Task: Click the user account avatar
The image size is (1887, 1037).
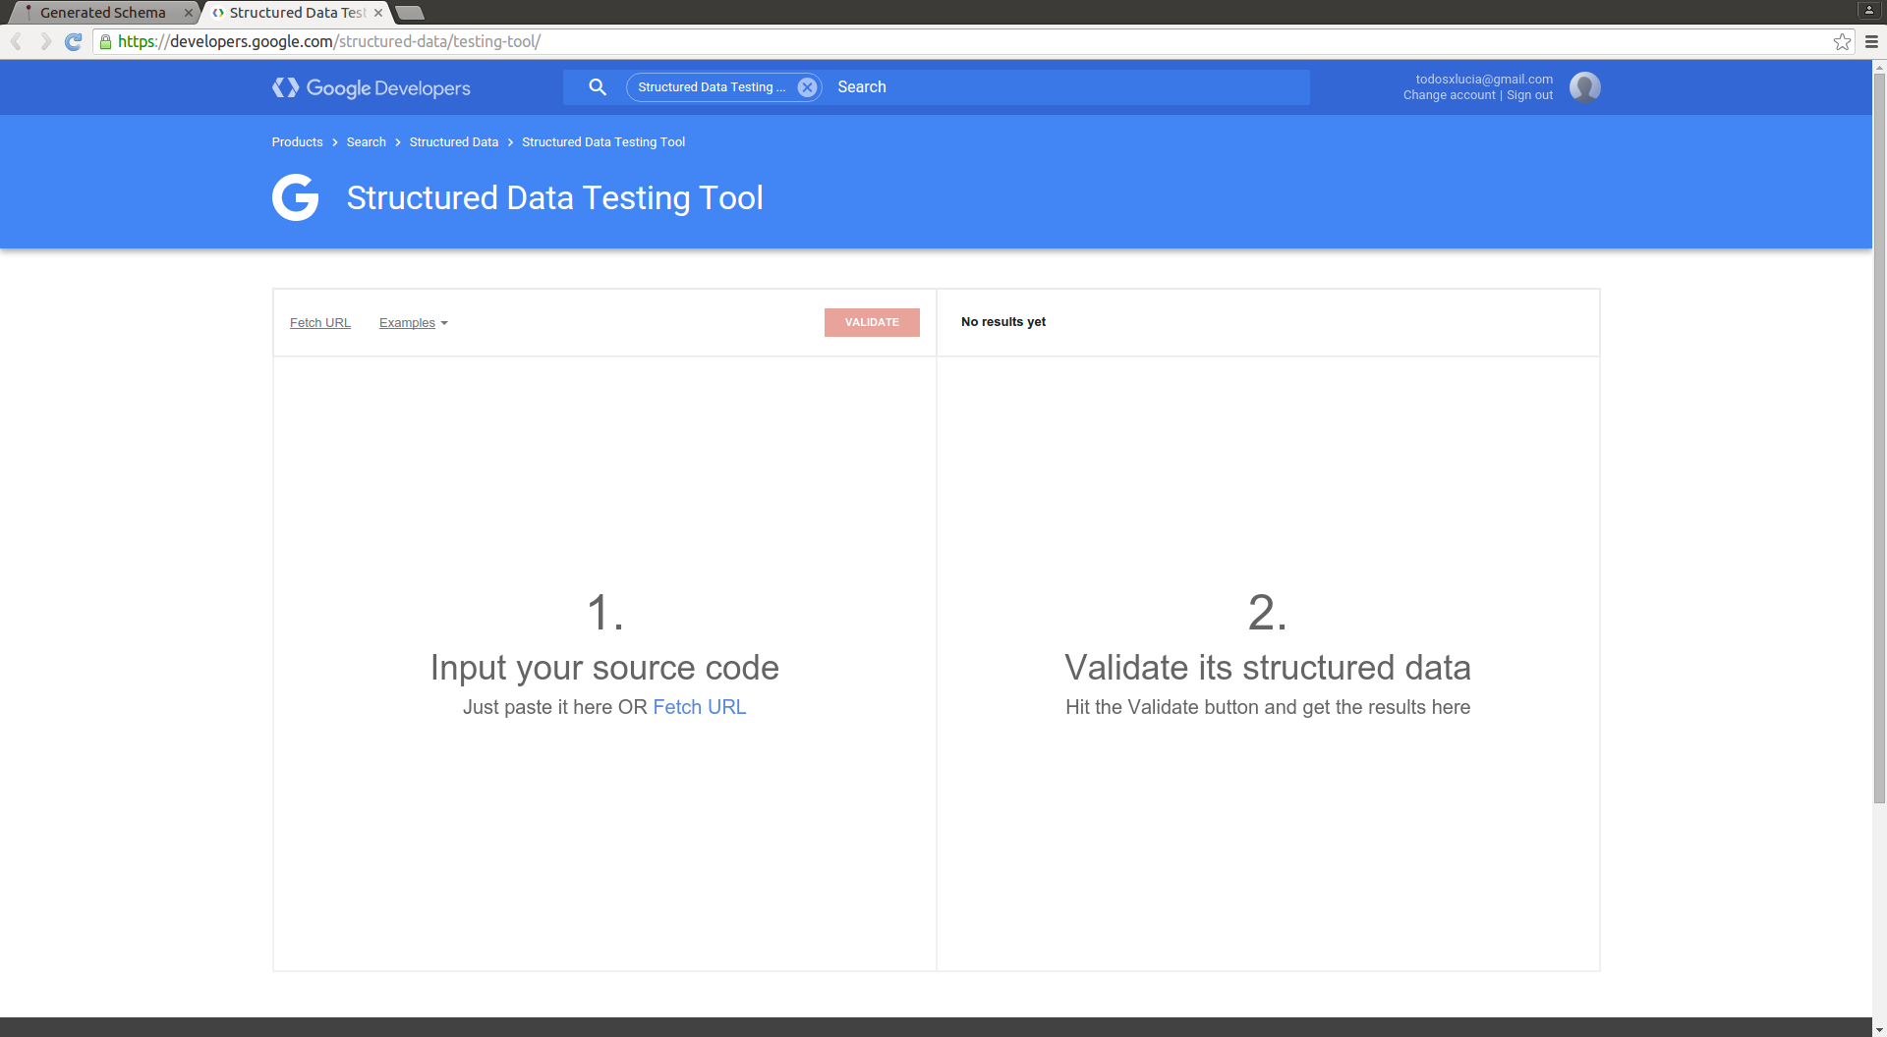Action: pos(1584,87)
